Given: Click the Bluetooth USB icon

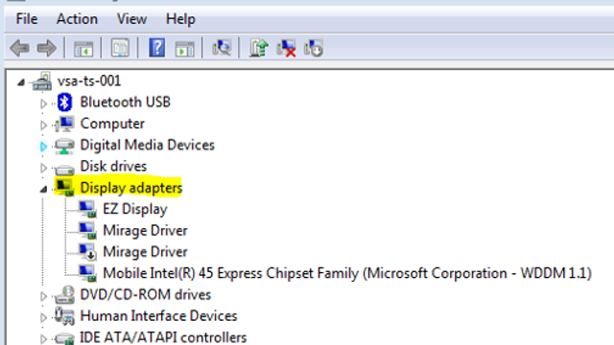Looking at the screenshot, I should click(64, 103).
